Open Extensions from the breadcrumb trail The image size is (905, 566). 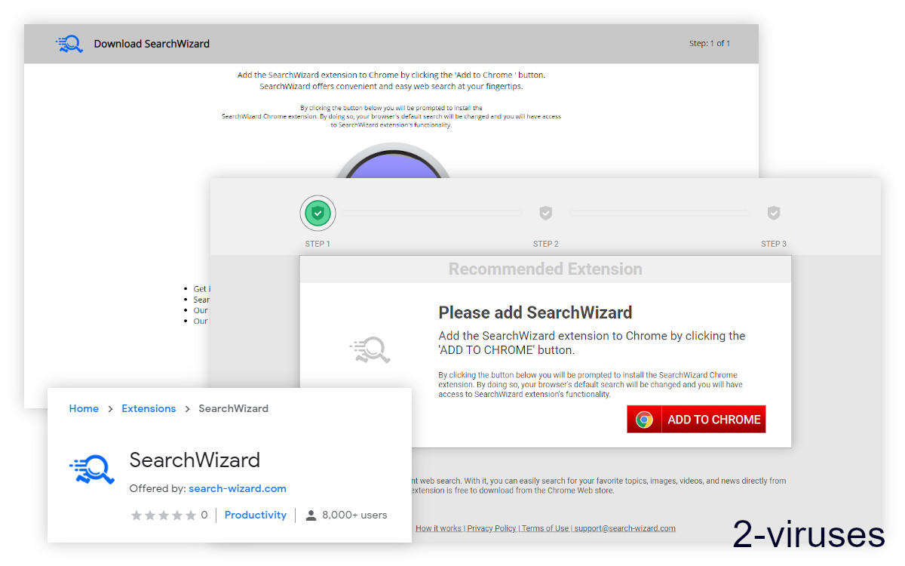click(149, 408)
